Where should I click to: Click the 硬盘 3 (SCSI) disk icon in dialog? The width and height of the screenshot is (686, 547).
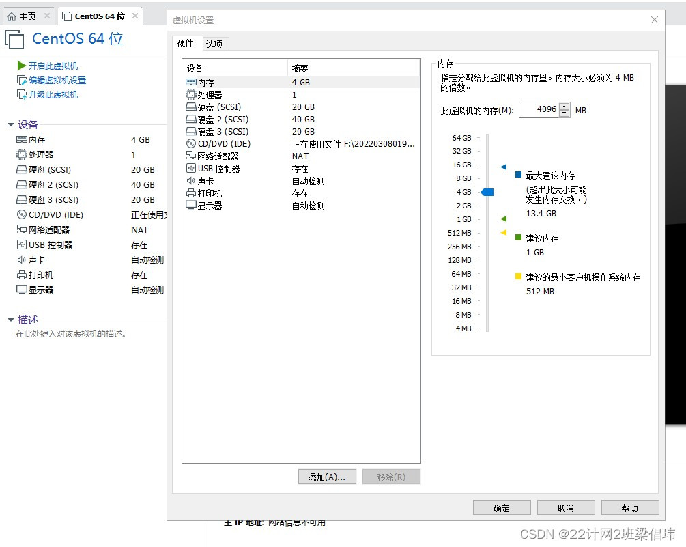pyautogui.click(x=190, y=131)
